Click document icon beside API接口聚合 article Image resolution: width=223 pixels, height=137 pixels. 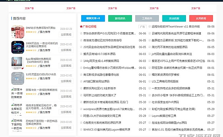click(81, 81)
